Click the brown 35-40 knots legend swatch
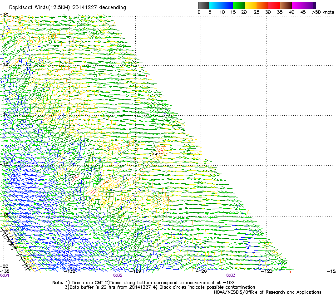336x295 pixels. (286, 5)
